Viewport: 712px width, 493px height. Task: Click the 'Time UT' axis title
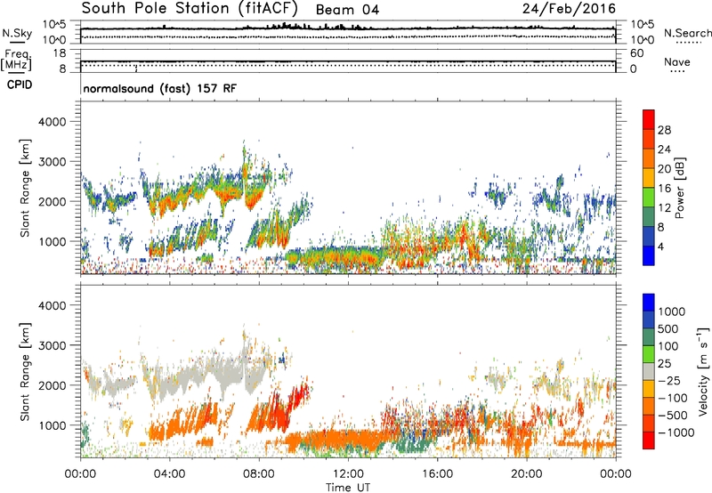tap(348, 488)
